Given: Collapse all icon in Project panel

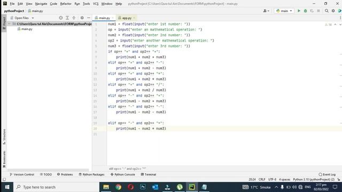Looking at the screenshot, I should coord(74,18).
